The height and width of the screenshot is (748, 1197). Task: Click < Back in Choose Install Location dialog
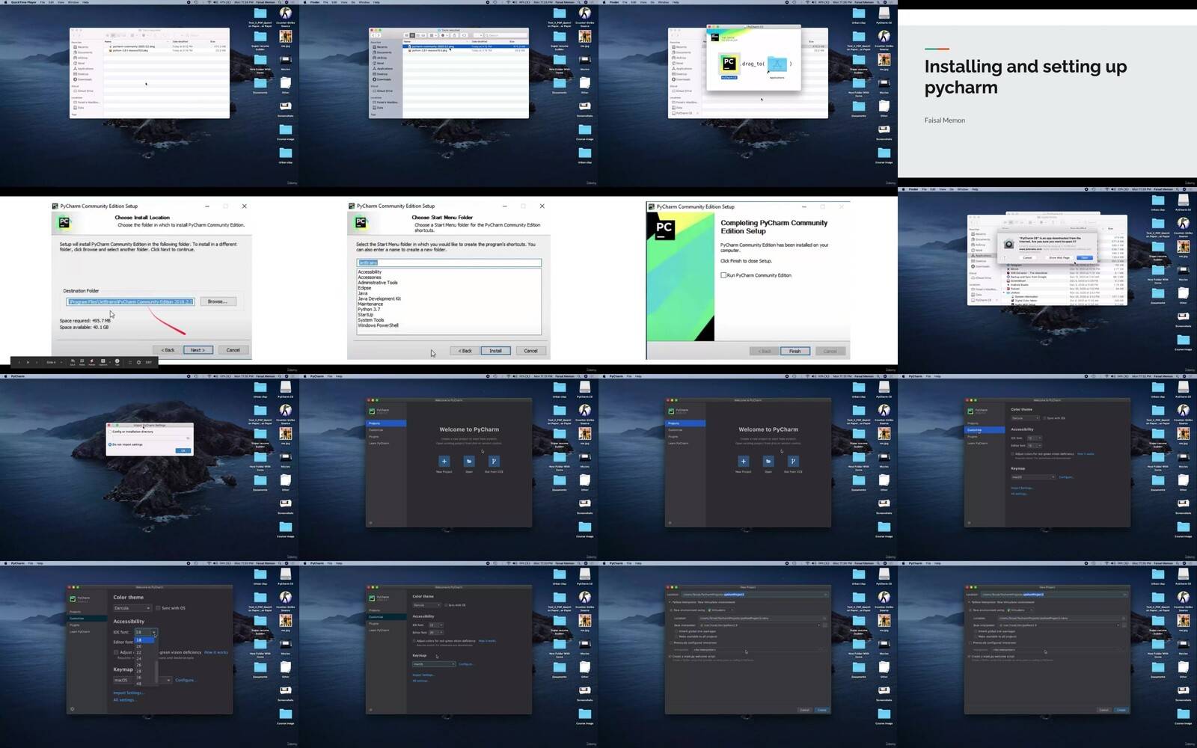(168, 350)
